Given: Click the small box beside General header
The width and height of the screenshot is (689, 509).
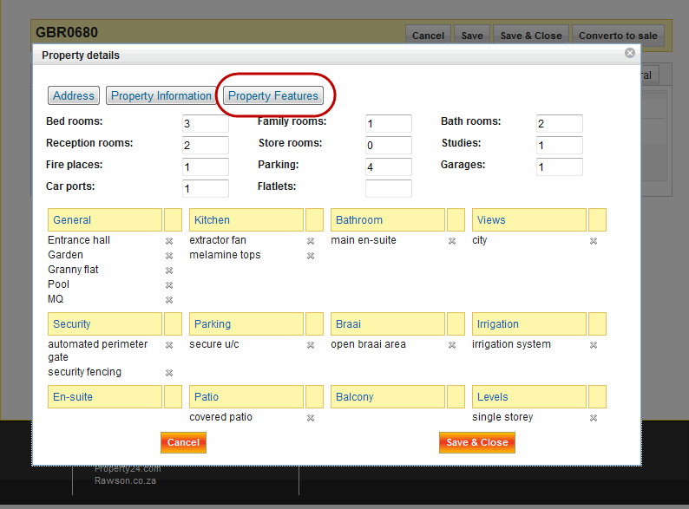Looking at the screenshot, I should click(173, 220).
